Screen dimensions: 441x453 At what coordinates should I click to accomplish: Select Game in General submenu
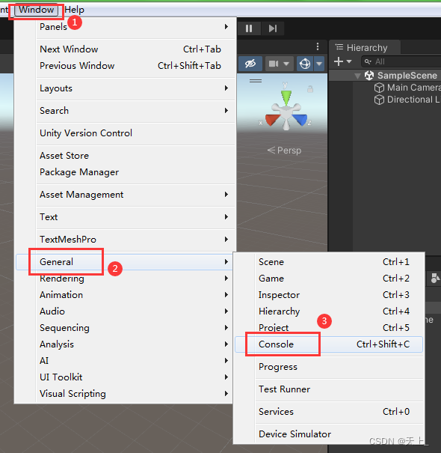click(329, 279)
